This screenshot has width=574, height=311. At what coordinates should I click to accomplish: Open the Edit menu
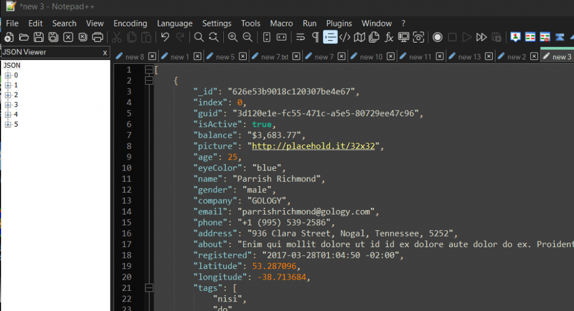coord(35,24)
